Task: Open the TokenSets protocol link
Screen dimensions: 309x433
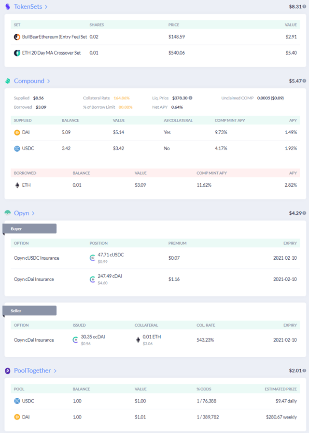Action: tap(28, 7)
